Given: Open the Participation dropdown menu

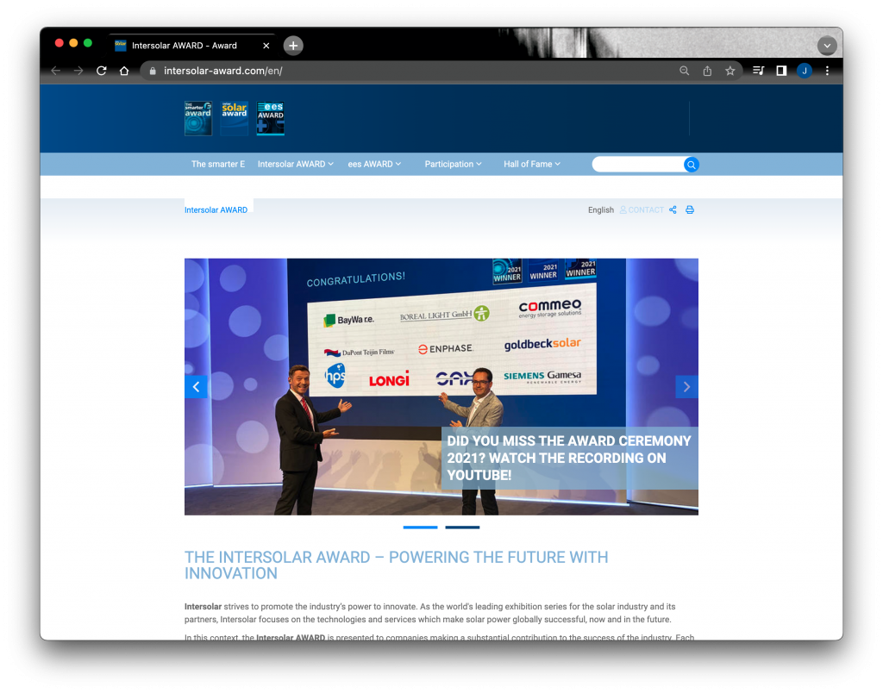Looking at the screenshot, I should click(453, 164).
